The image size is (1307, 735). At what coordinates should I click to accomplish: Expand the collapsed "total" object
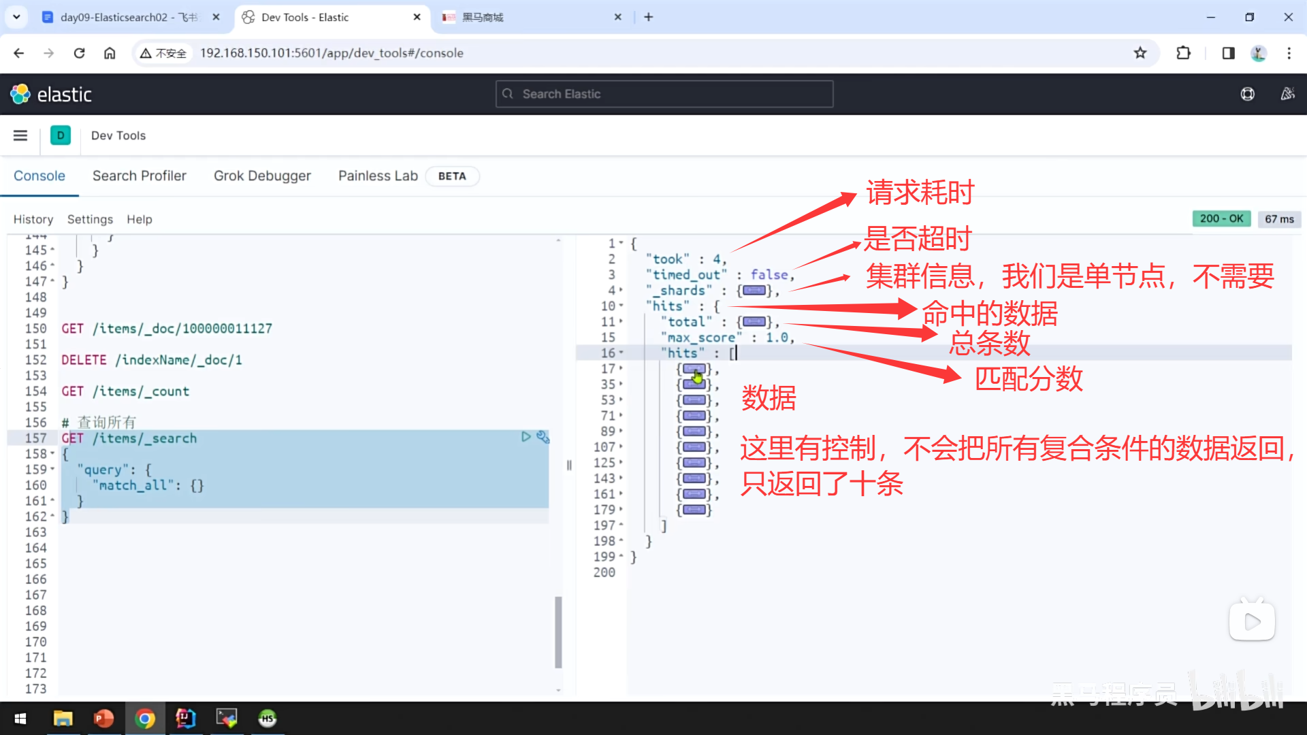(754, 322)
